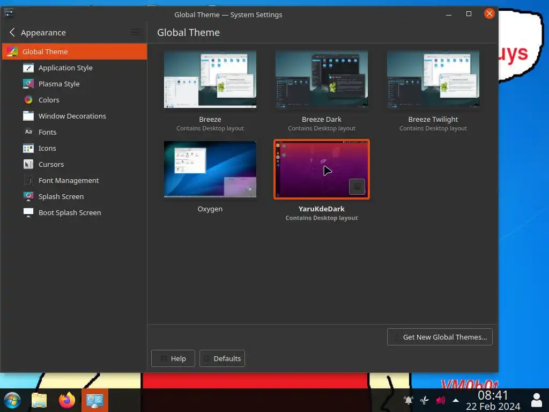Click the Defaults button
The width and height of the screenshot is (549, 412).
click(222, 358)
